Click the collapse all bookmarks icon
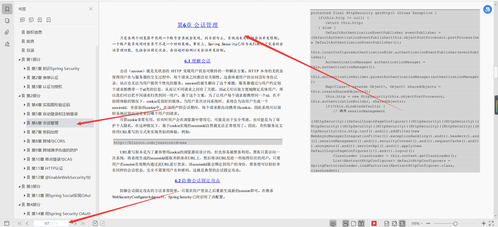The height and width of the screenshot is (227, 498). (x=31, y=20)
